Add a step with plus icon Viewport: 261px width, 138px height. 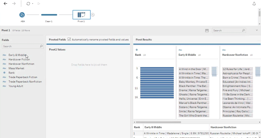93,15
